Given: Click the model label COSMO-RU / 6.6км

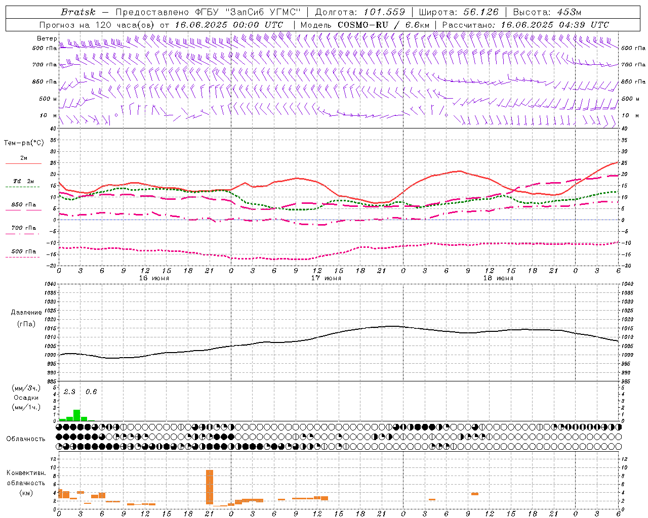Looking at the screenshot, I should click(x=383, y=25).
